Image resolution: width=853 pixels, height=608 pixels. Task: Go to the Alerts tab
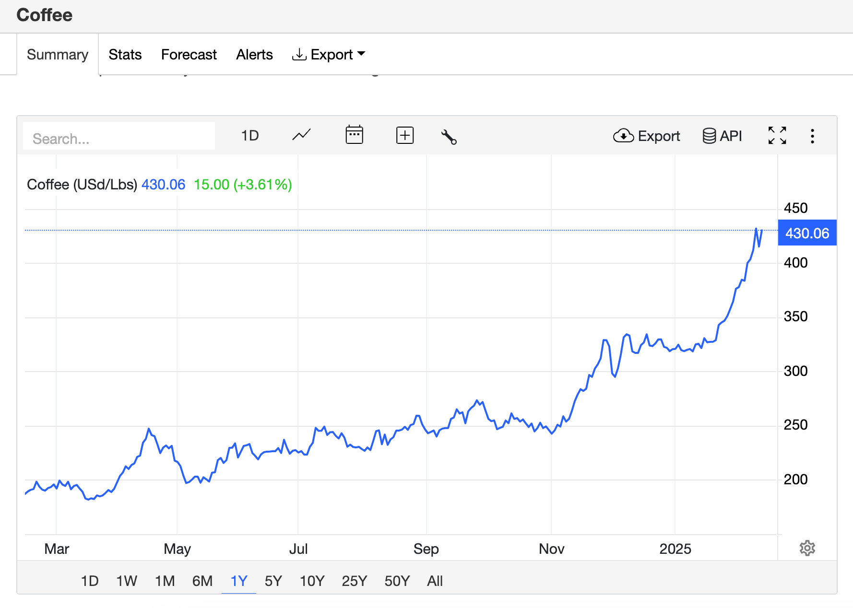point(254,55)
